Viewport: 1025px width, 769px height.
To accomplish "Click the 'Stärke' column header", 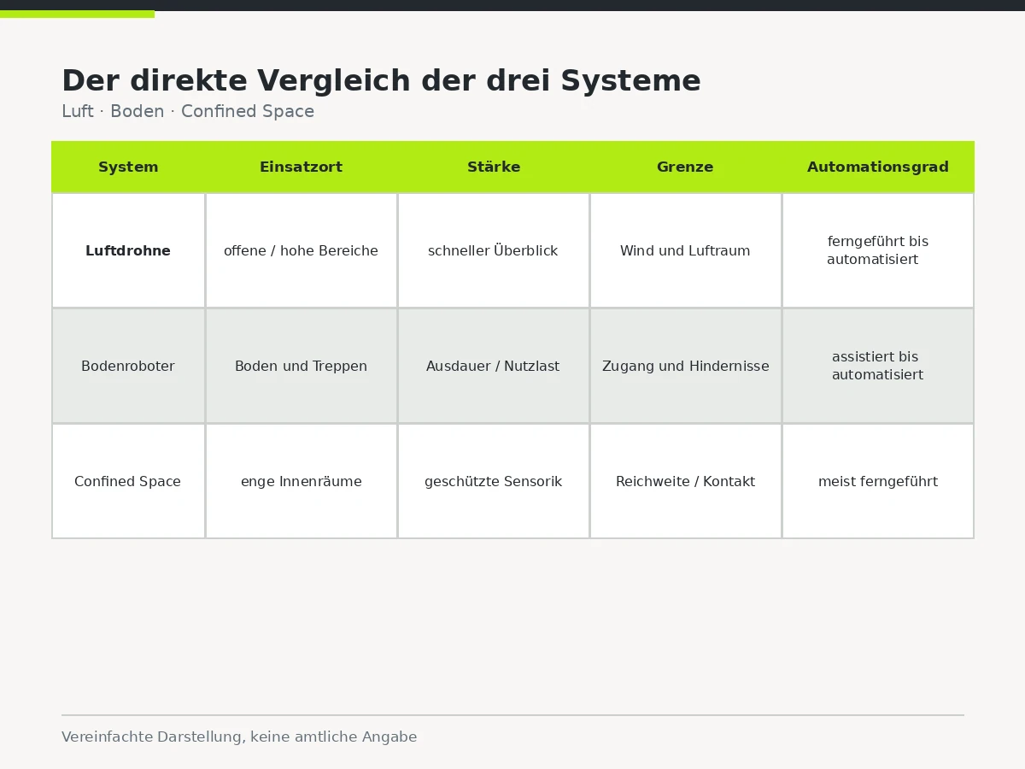I will 494,167.
